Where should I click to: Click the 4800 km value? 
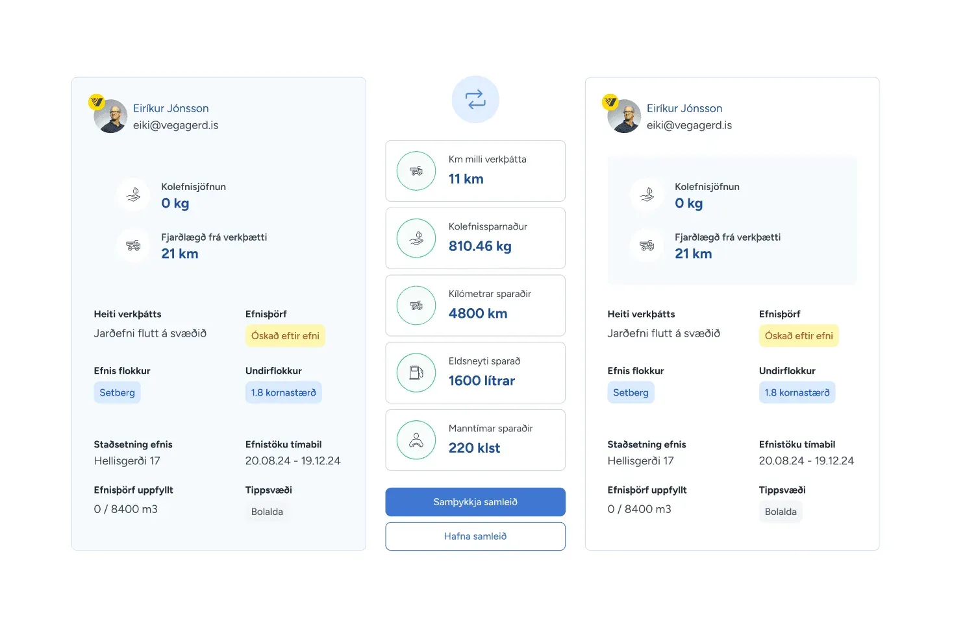point(478,313)
